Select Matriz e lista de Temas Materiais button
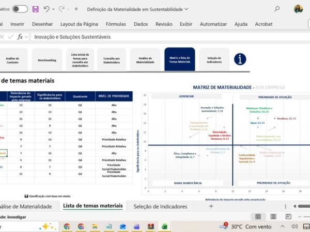 click(x=179, y=59)
